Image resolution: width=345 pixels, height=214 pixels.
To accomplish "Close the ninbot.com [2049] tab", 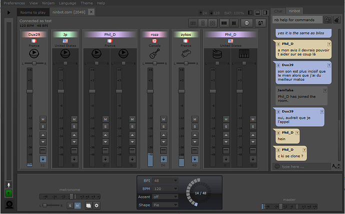I will [x=91, y=12].
